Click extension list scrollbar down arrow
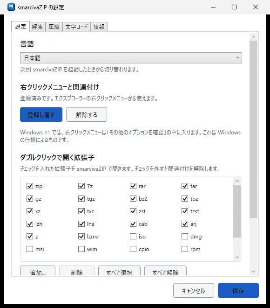The height and width of the screenshot is (308, 270). pos(237,257)
